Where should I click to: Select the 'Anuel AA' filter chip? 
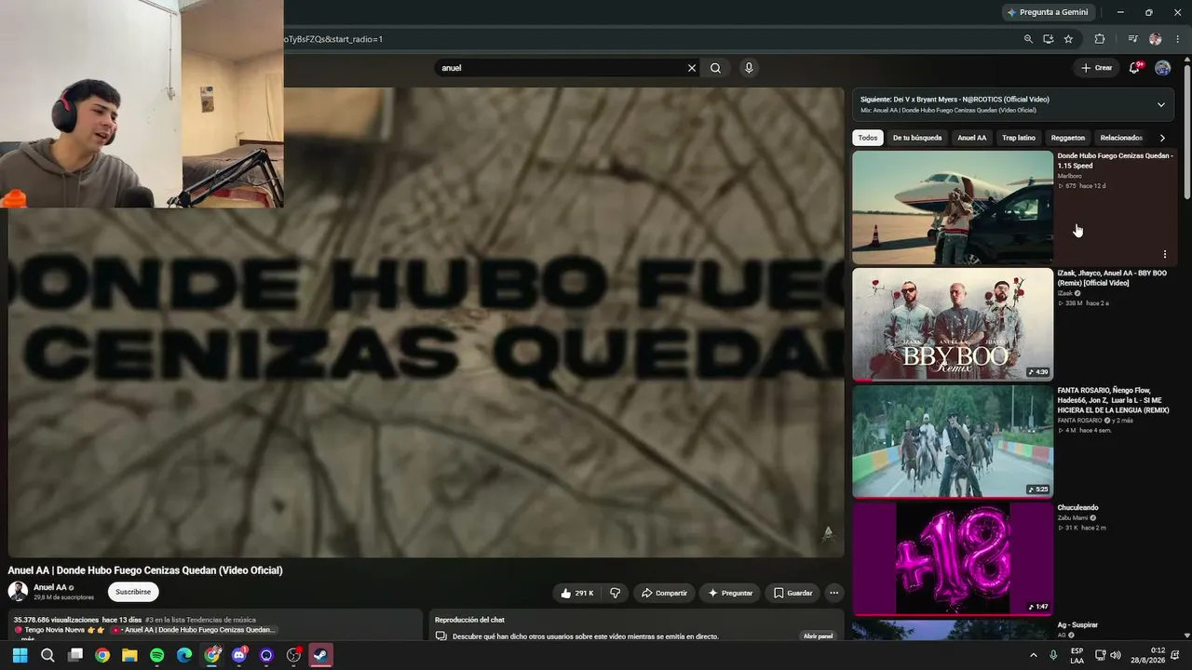(971, 138)
